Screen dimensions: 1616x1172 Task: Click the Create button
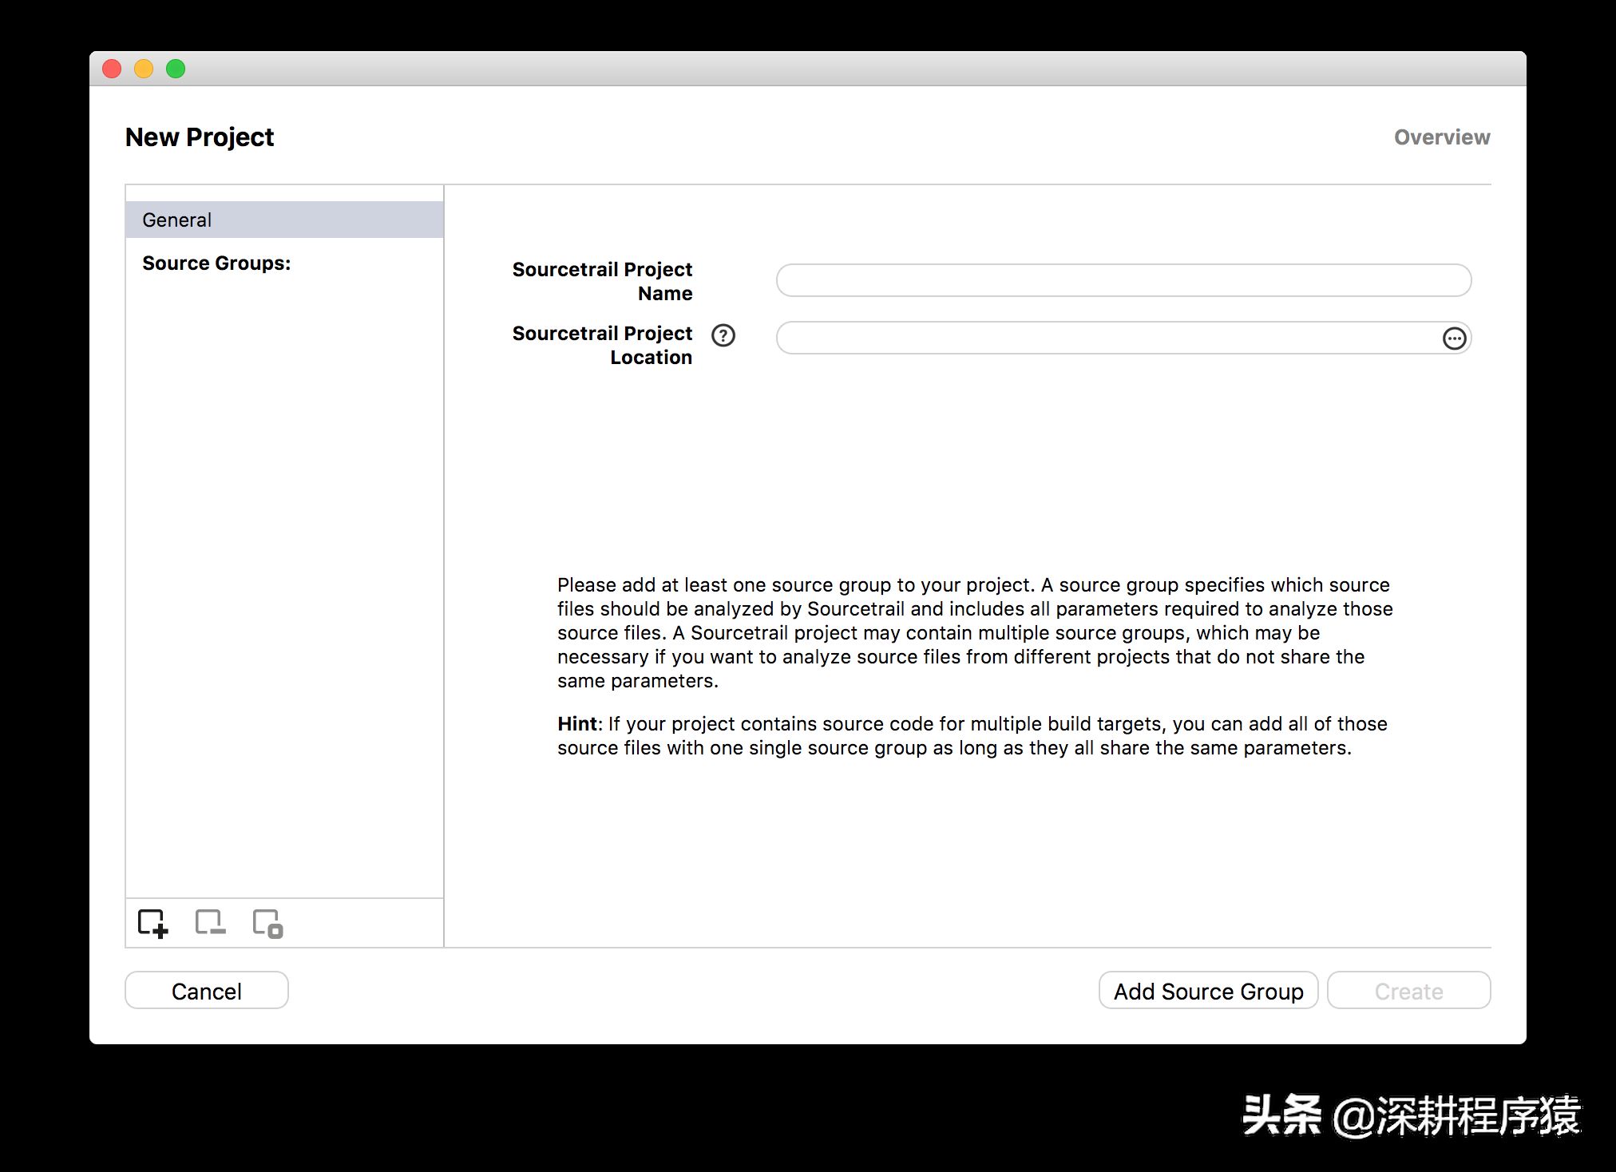pos(1408,991)
